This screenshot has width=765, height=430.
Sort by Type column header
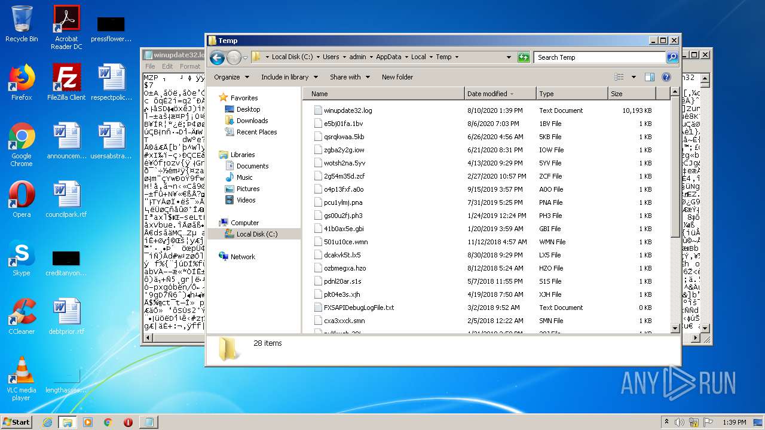(572, 94)
